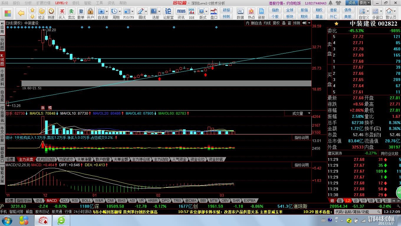Open the 工具 menu
Viewport: 401px width, 226px height.
coord(100,3)
